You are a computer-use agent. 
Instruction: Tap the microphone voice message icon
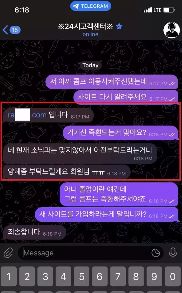point(173,253)
